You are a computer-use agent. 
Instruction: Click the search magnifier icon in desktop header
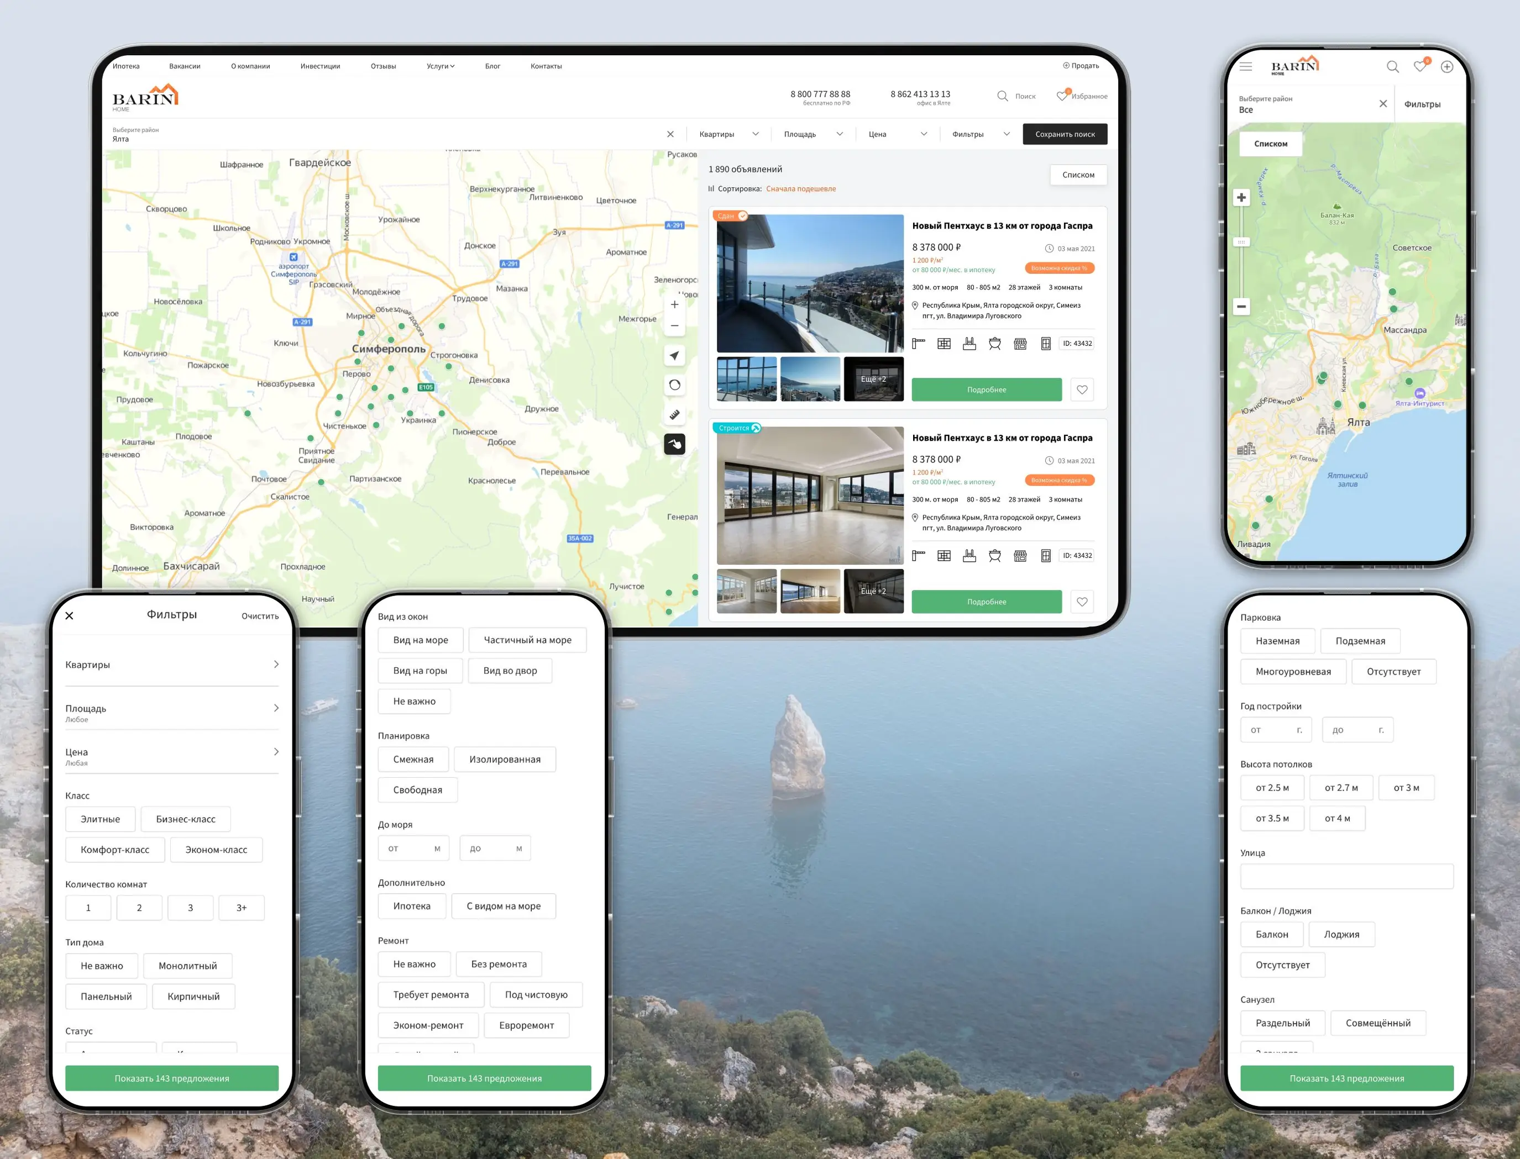[1002, 96]
